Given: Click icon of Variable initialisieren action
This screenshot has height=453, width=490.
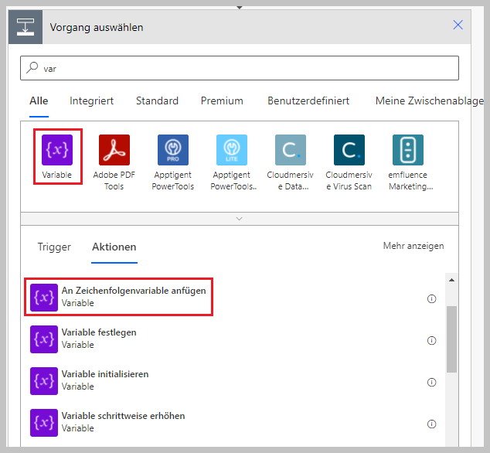Looking at the screenshot, I should (x=44, y=381).
